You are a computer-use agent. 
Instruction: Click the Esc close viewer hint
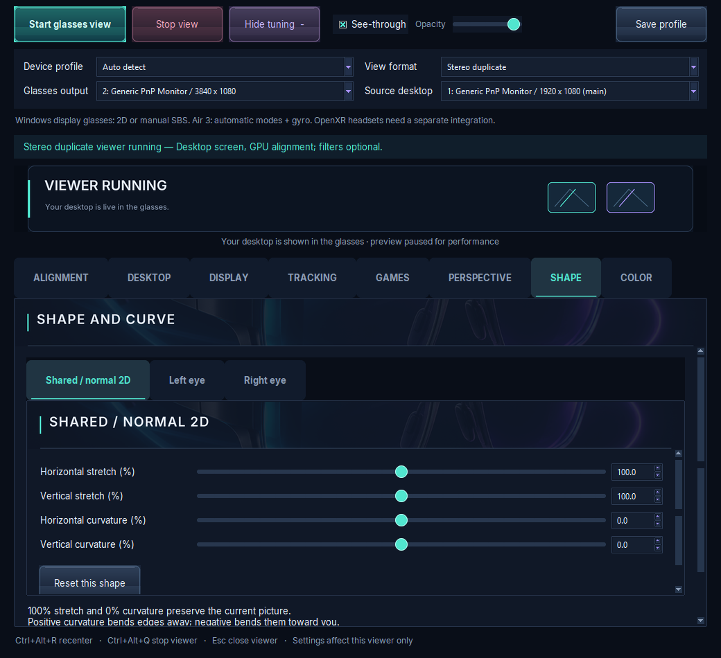[x=245, y=641]
